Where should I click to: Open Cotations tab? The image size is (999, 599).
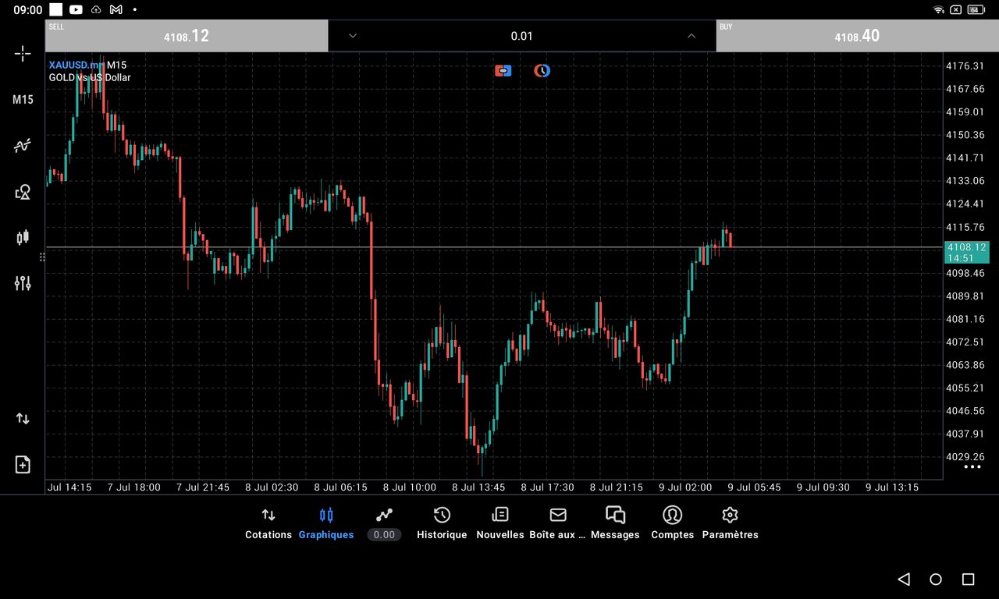click(x=268, y=523)
